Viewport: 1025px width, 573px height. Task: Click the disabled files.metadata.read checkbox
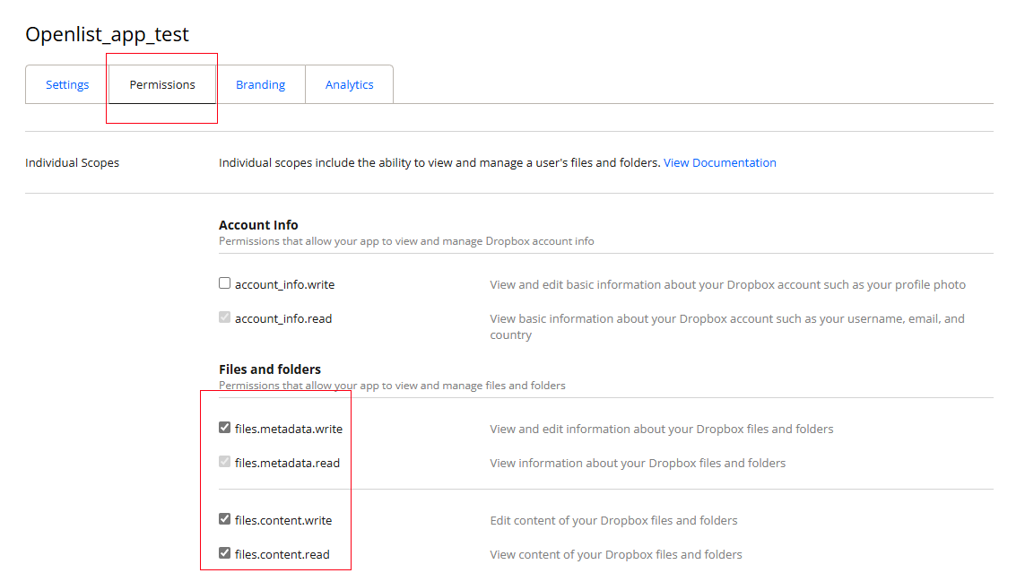(224, 462)
